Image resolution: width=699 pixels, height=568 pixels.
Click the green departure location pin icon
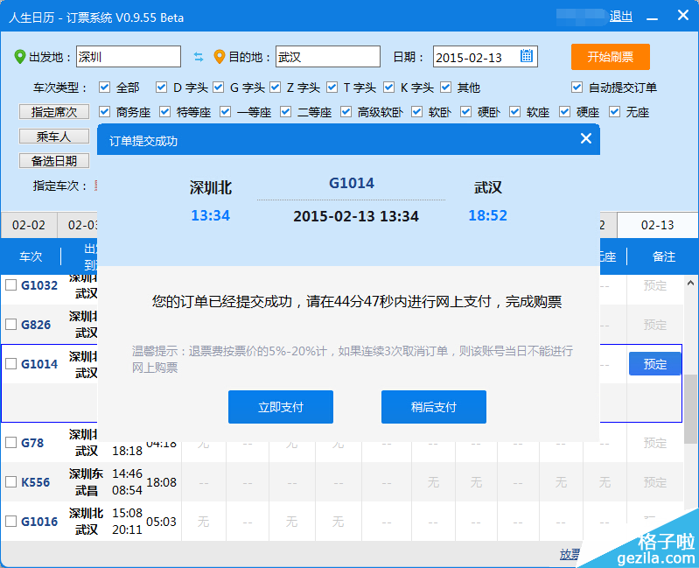(20, 57)
